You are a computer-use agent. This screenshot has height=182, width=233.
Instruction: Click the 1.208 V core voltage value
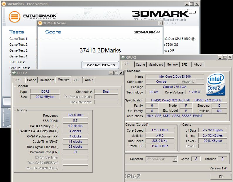(x=195, y=92)
